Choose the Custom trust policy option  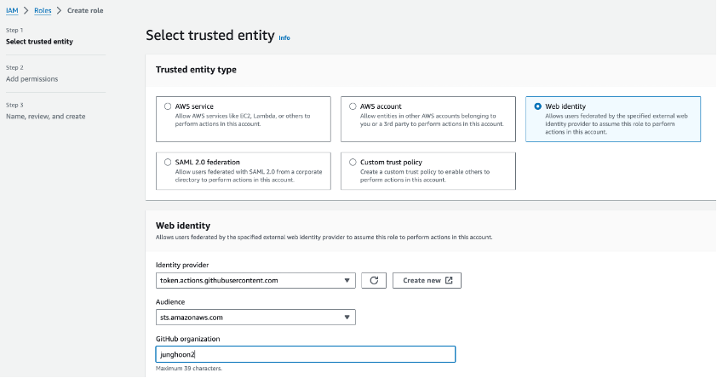point(353,162)
